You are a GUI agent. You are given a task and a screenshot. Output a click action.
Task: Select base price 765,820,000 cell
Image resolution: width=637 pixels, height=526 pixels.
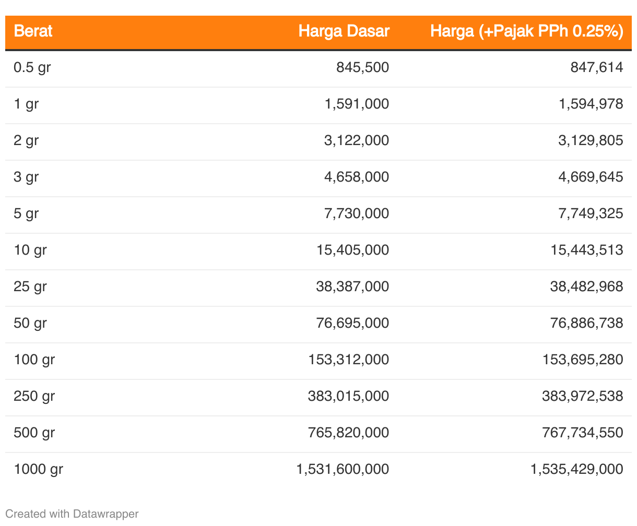click(x=348, y=433)
